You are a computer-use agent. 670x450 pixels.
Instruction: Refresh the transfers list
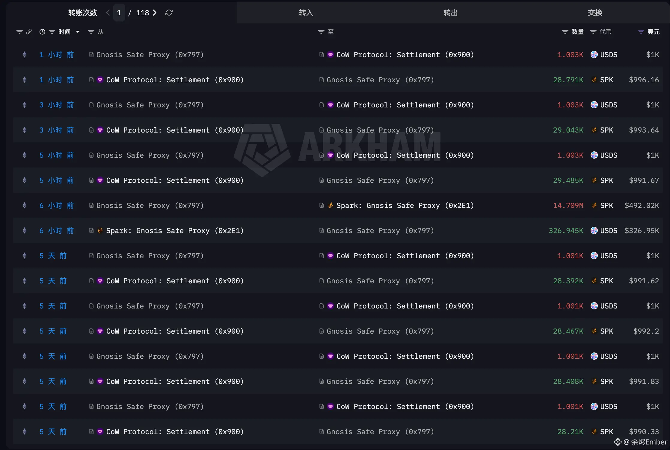coord(169,13)
